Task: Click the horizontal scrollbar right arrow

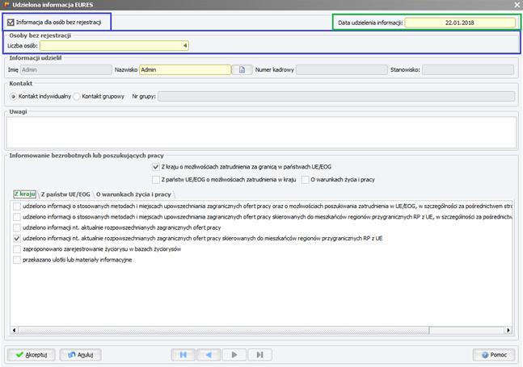Action: tap(508, 330)
